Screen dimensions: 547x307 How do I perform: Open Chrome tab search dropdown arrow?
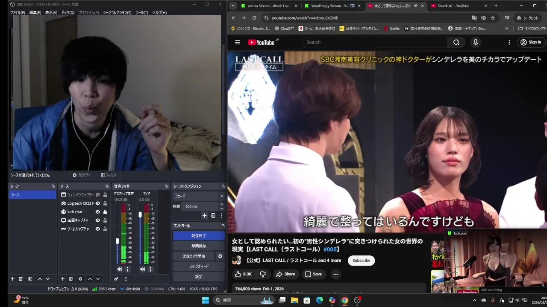(x=232, y=6)
